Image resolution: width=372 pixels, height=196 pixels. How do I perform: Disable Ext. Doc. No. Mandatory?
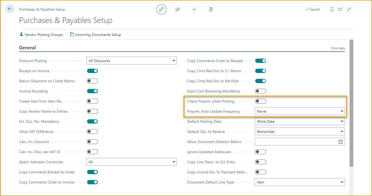(92, 121)
